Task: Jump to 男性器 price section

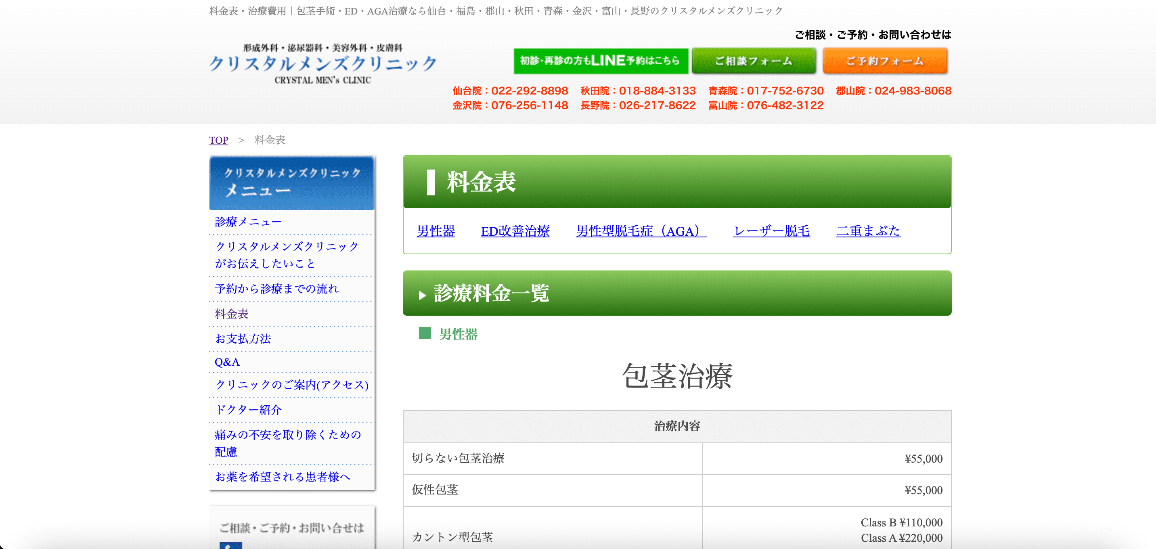Action: [x=435, y=231]
